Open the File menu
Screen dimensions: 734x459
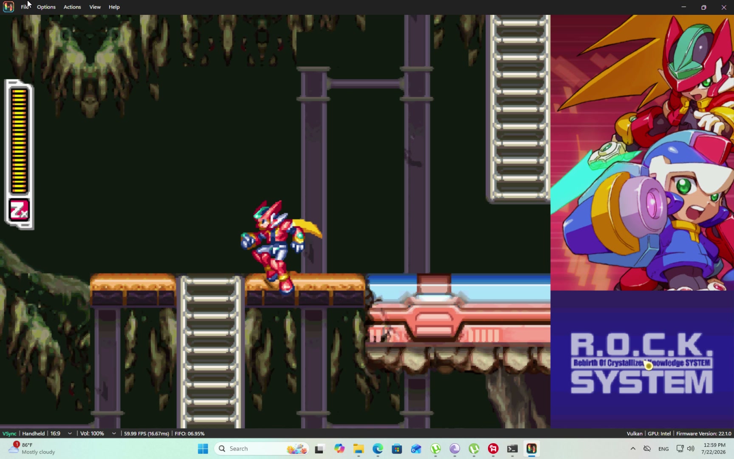click(x=25, y=7)
